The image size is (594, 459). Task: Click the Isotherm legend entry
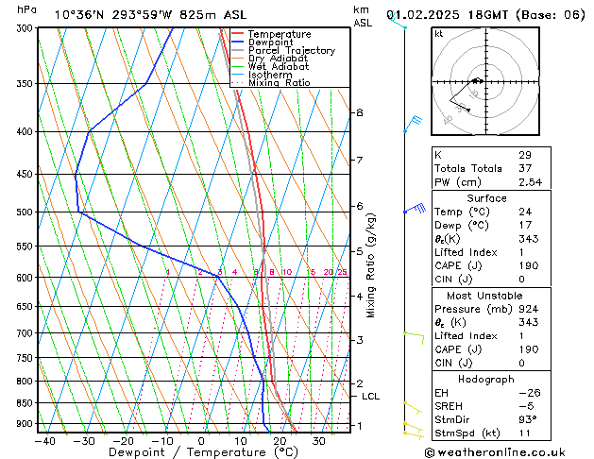click(262, 75)
